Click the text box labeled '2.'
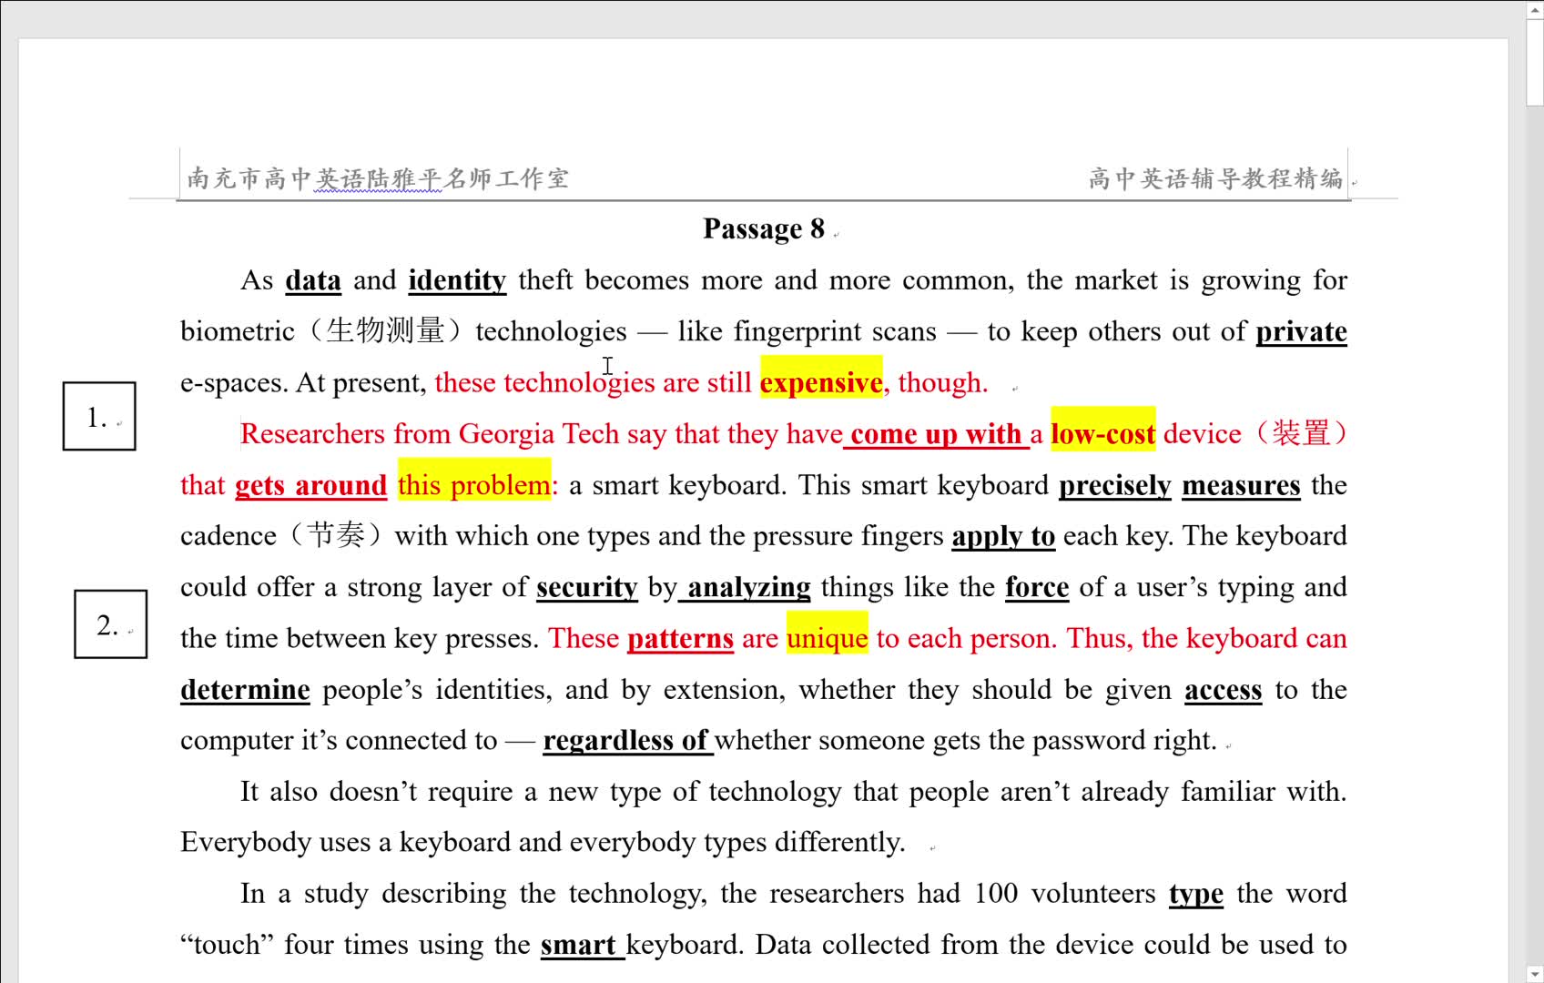The image size is (1544, 983). [x=110, y=623]
